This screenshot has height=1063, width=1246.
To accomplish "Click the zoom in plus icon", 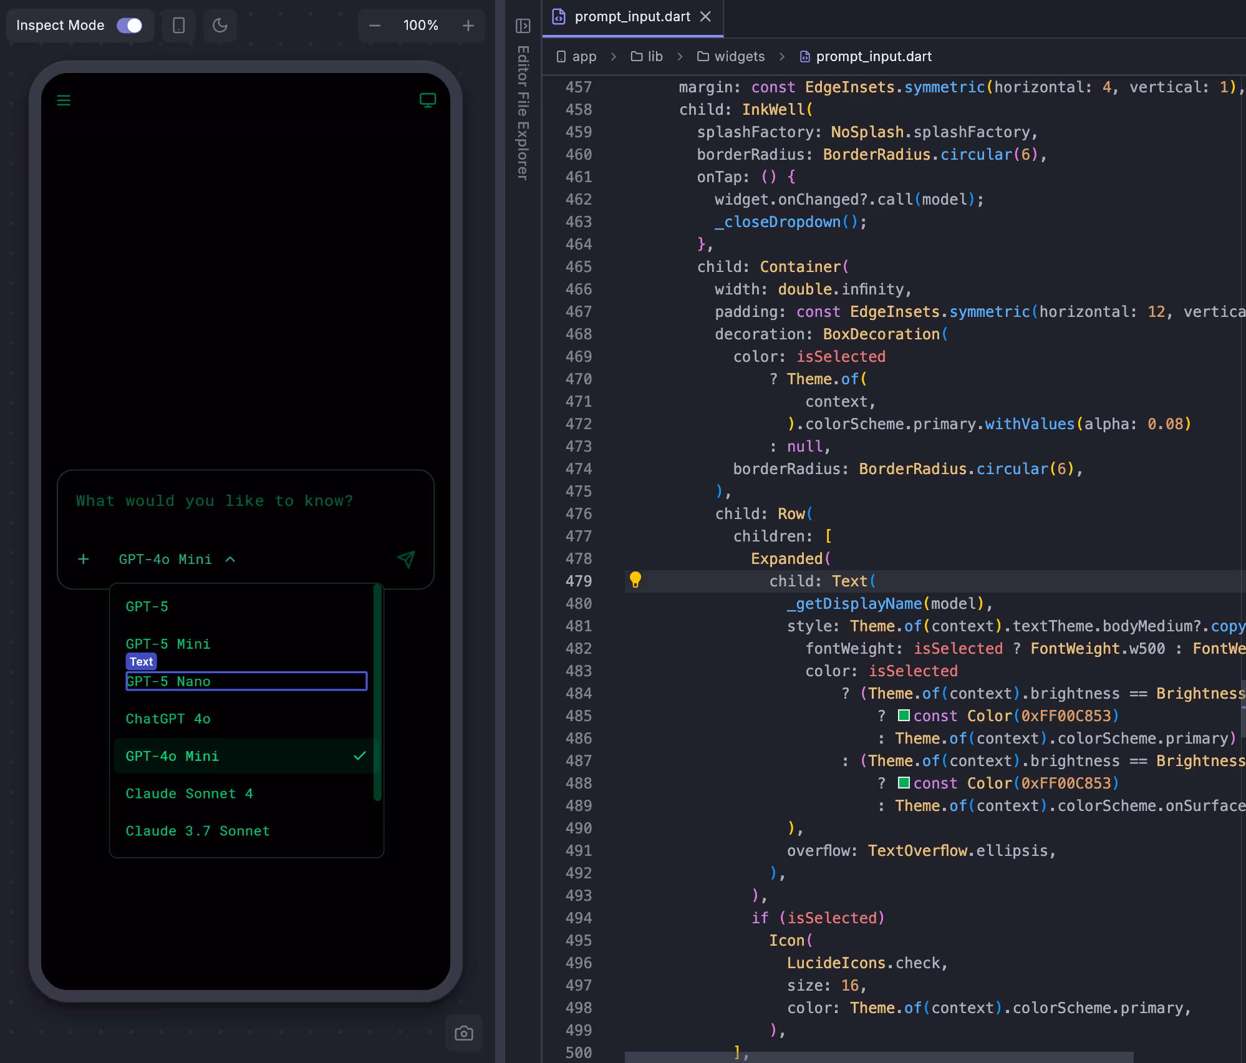I will [468, 26].
